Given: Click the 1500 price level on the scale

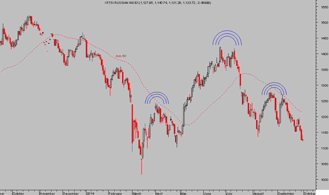Looking at the screenshot, I should (x=323, y=23).
